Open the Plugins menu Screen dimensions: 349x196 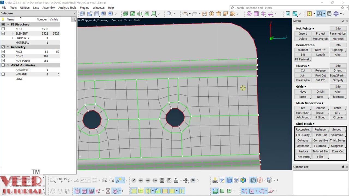[85, 8]
